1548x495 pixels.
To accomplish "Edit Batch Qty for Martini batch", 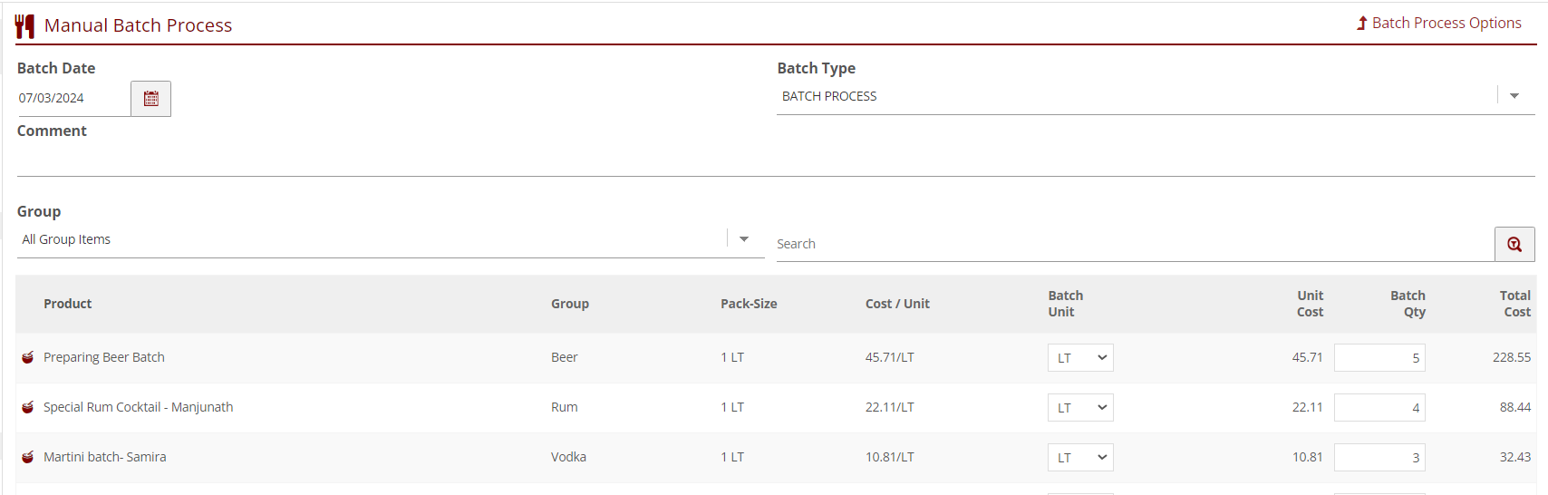I will (1379, 458).
